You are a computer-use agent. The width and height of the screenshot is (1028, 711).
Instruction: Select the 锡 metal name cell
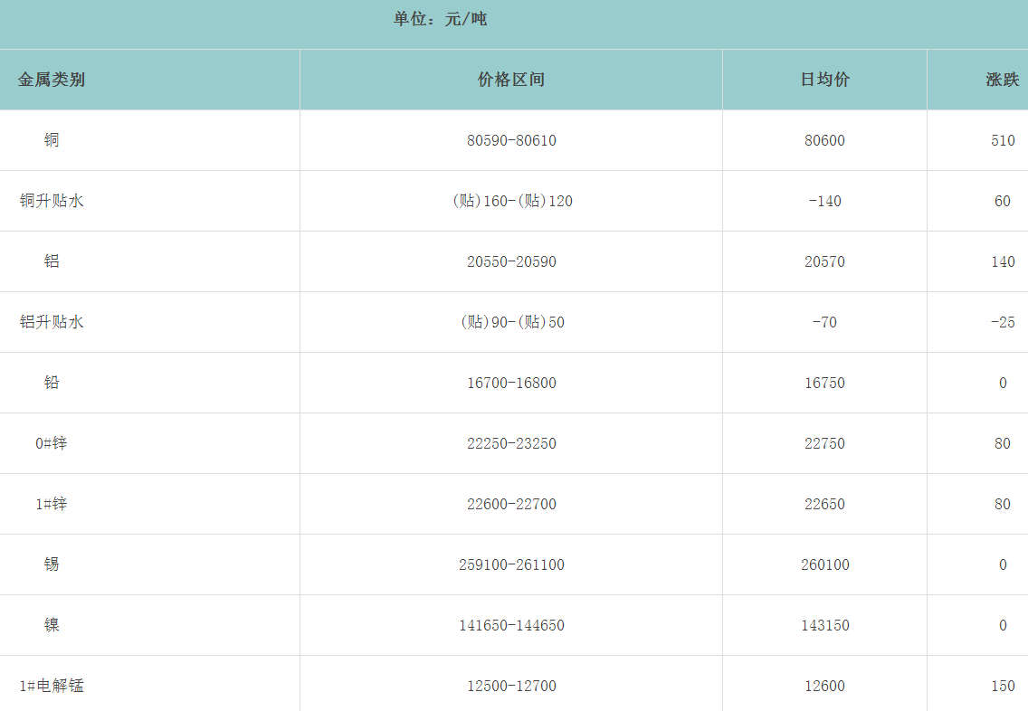coord(52,564)
